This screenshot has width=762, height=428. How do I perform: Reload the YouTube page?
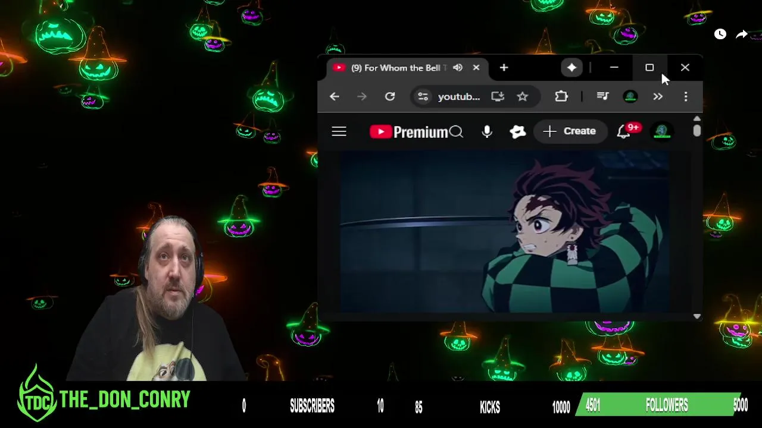[x=390, y=96]
